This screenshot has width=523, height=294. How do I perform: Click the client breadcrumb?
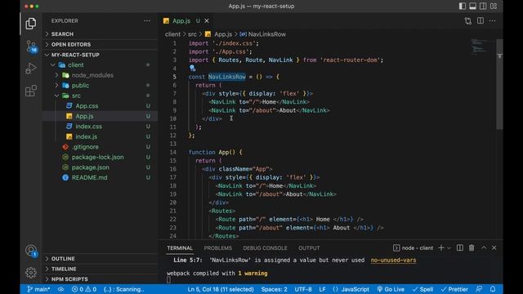tap(172, 34)
